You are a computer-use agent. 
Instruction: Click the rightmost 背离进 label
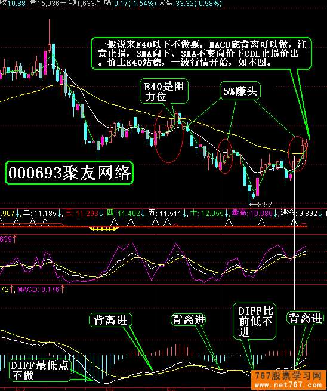pos(306,318)
